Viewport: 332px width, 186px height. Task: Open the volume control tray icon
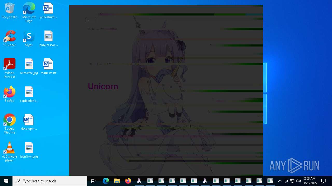[x=299, y=181]
